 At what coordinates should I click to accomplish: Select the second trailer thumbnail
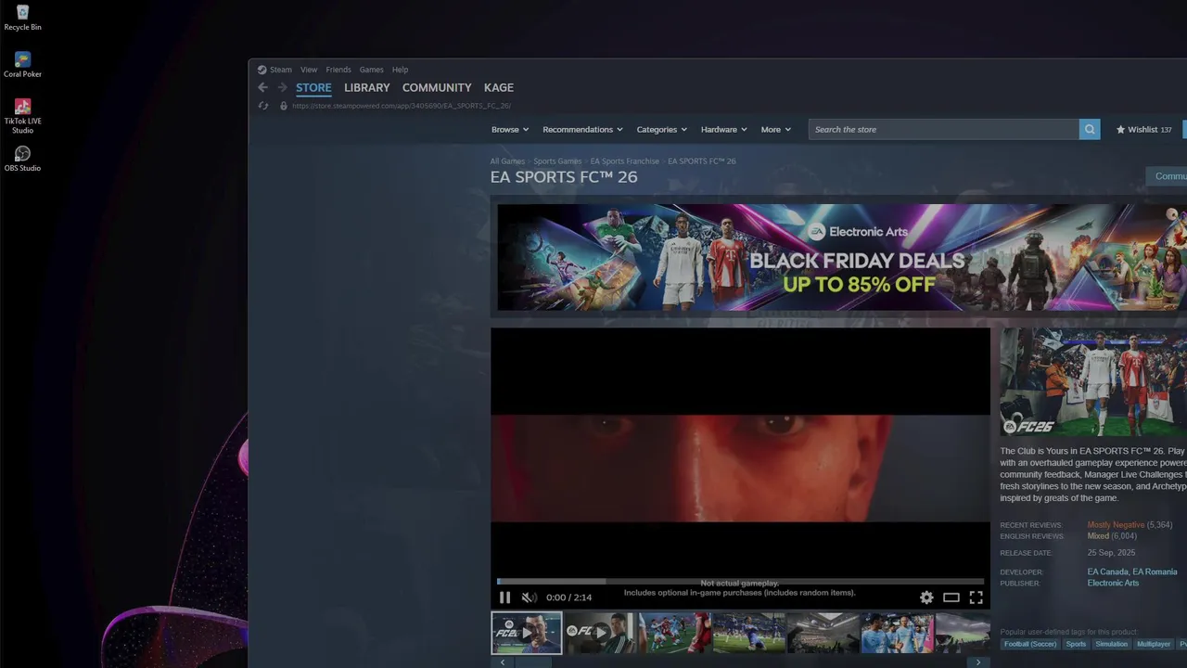click(x=601, y=633)
